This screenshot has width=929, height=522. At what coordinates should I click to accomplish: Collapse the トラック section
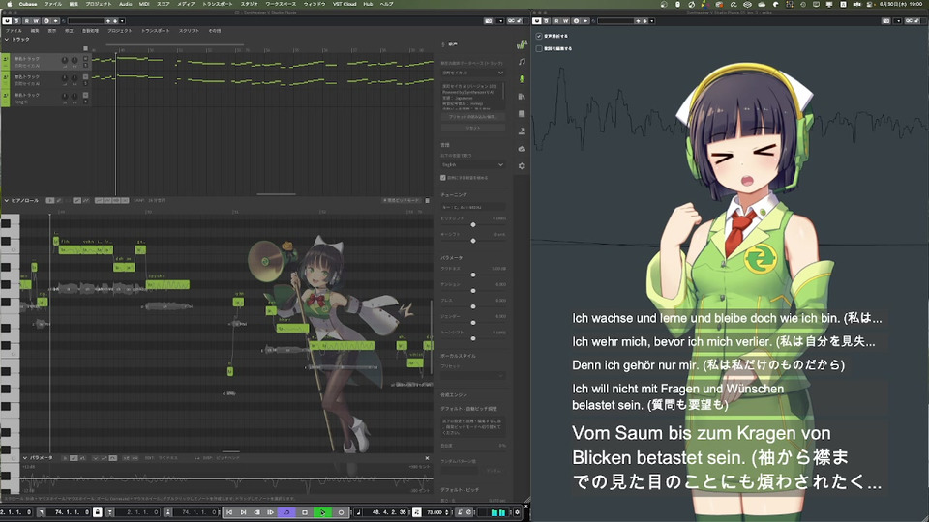click(x=7, y=39)
